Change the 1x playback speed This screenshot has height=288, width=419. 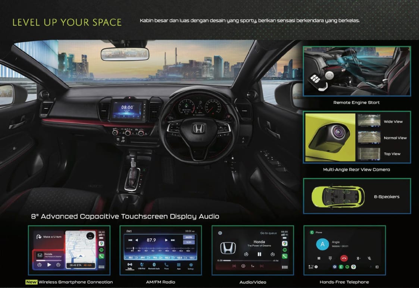[252, 266]
